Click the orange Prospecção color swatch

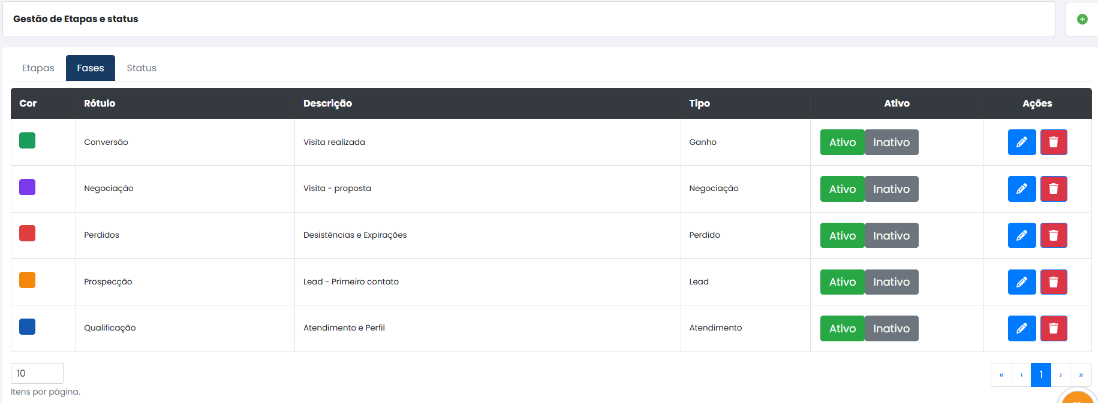[28, 280]
